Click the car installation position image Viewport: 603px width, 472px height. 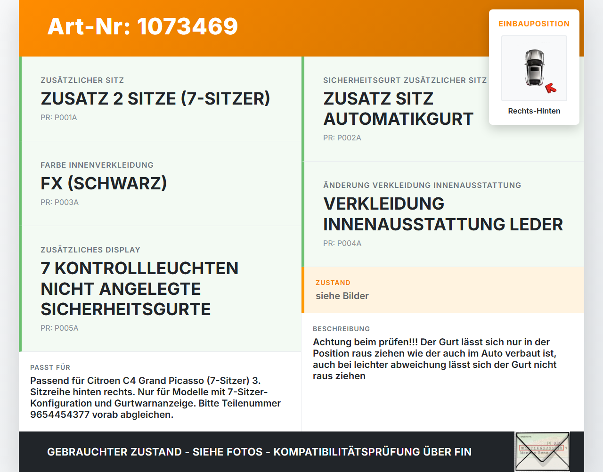point(534,68)
